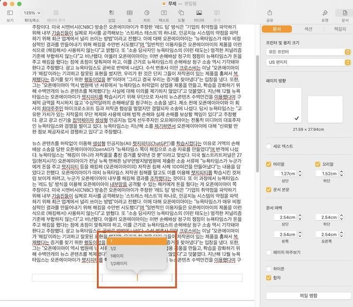Click the left footer field
This screenshot has width=353, height=307.
[x=67, y=278]
